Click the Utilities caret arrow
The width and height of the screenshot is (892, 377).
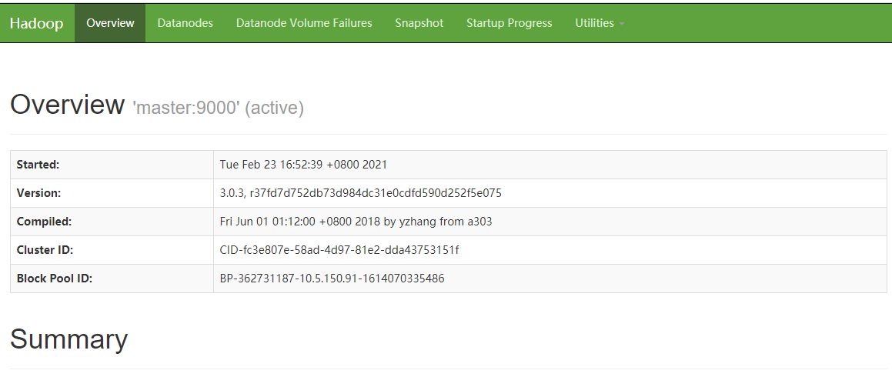click(x=622, y=25)
